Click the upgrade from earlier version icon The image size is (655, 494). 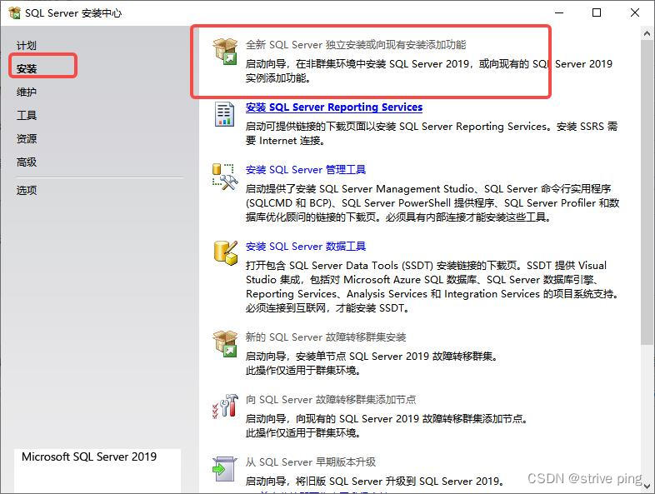click(x=225, y=469)
